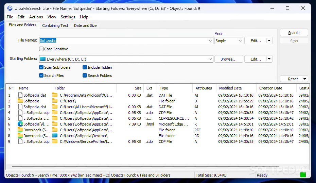Sort by Ext column header
This screenshot has width=316, height=183.
150,88
